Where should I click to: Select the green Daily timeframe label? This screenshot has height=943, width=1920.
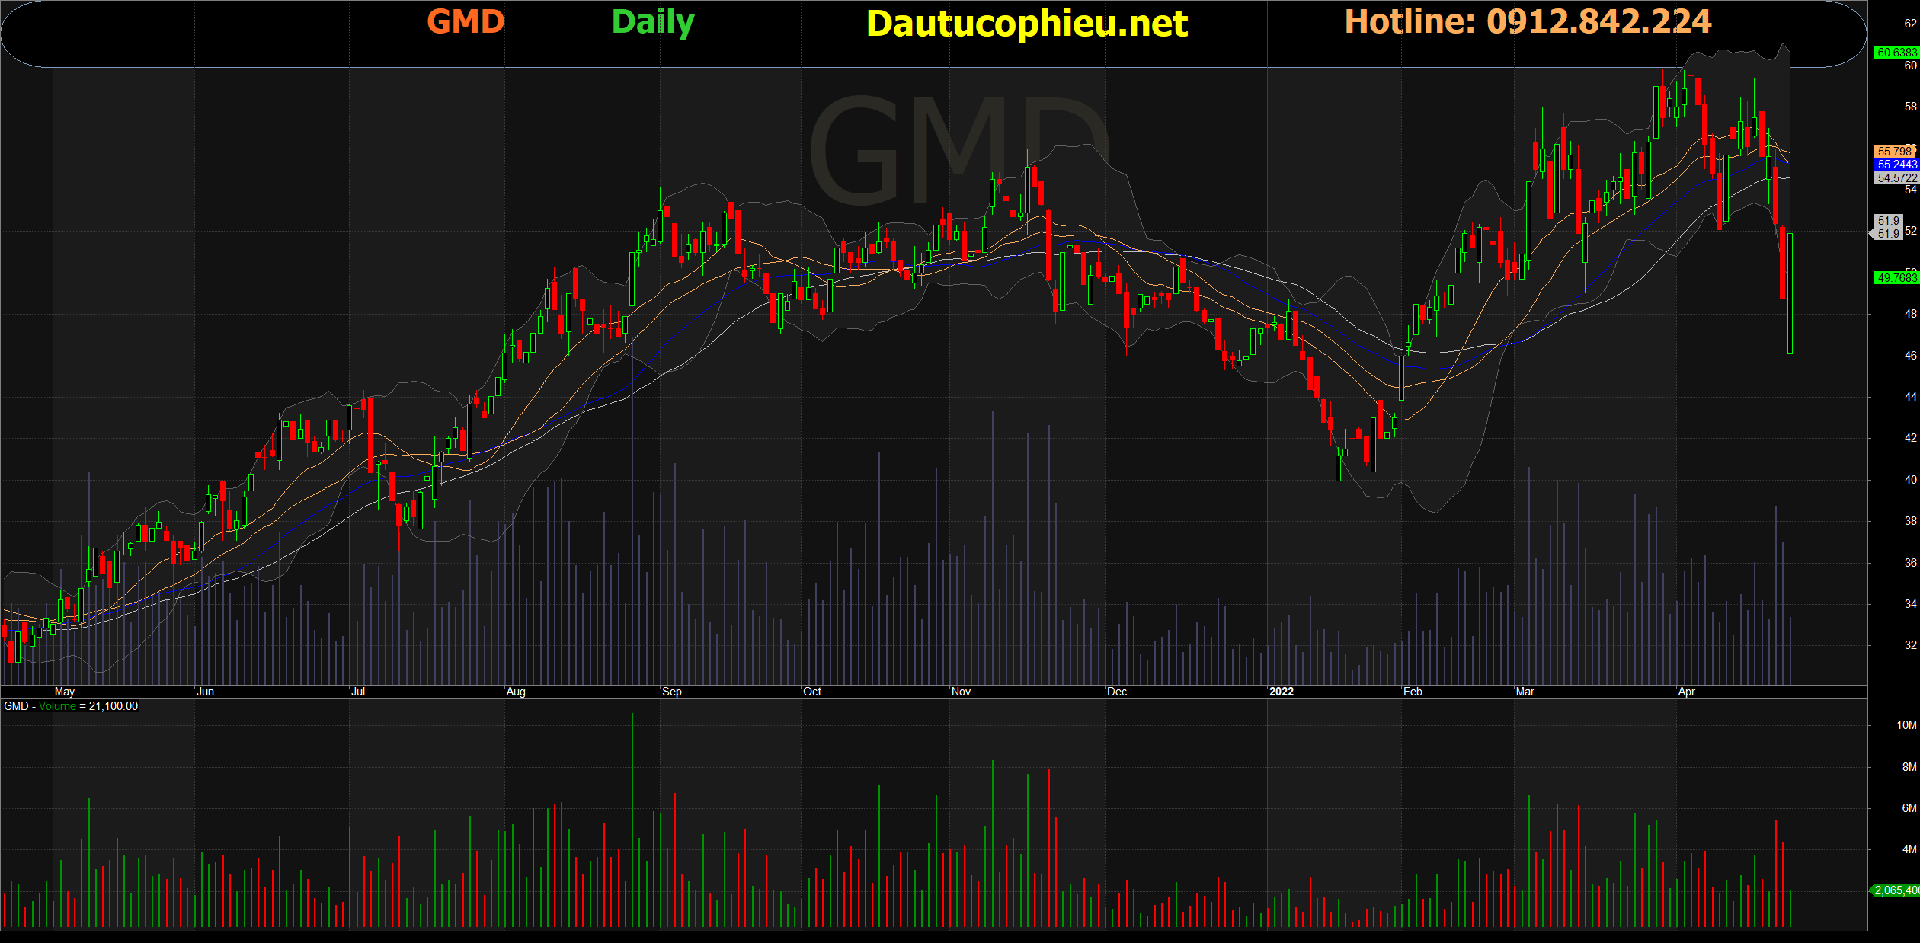(653, 23)
